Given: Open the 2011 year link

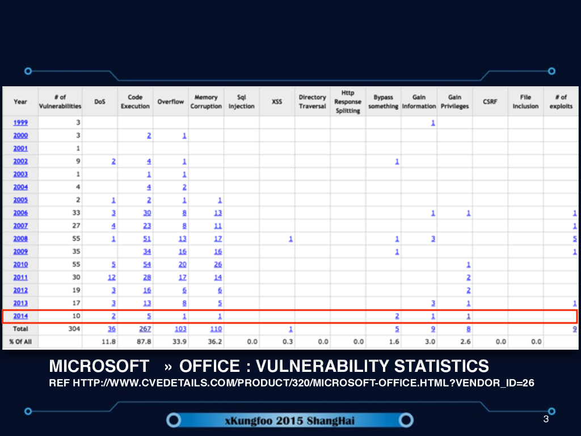Looking at the screenshot, I should point(20,277).
